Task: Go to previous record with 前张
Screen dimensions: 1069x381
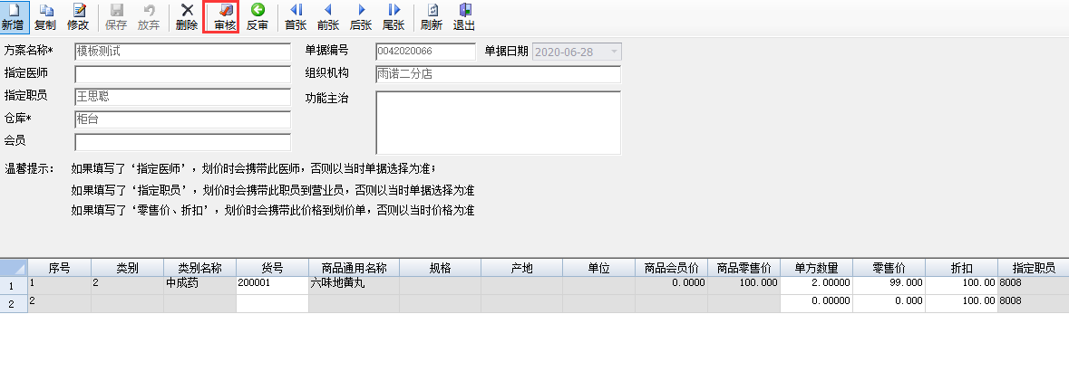Action: click(x=328, y=17)
